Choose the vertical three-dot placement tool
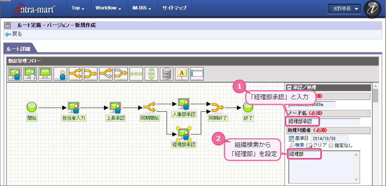This screenshot has height=186, width=386. tap(151, 74)
